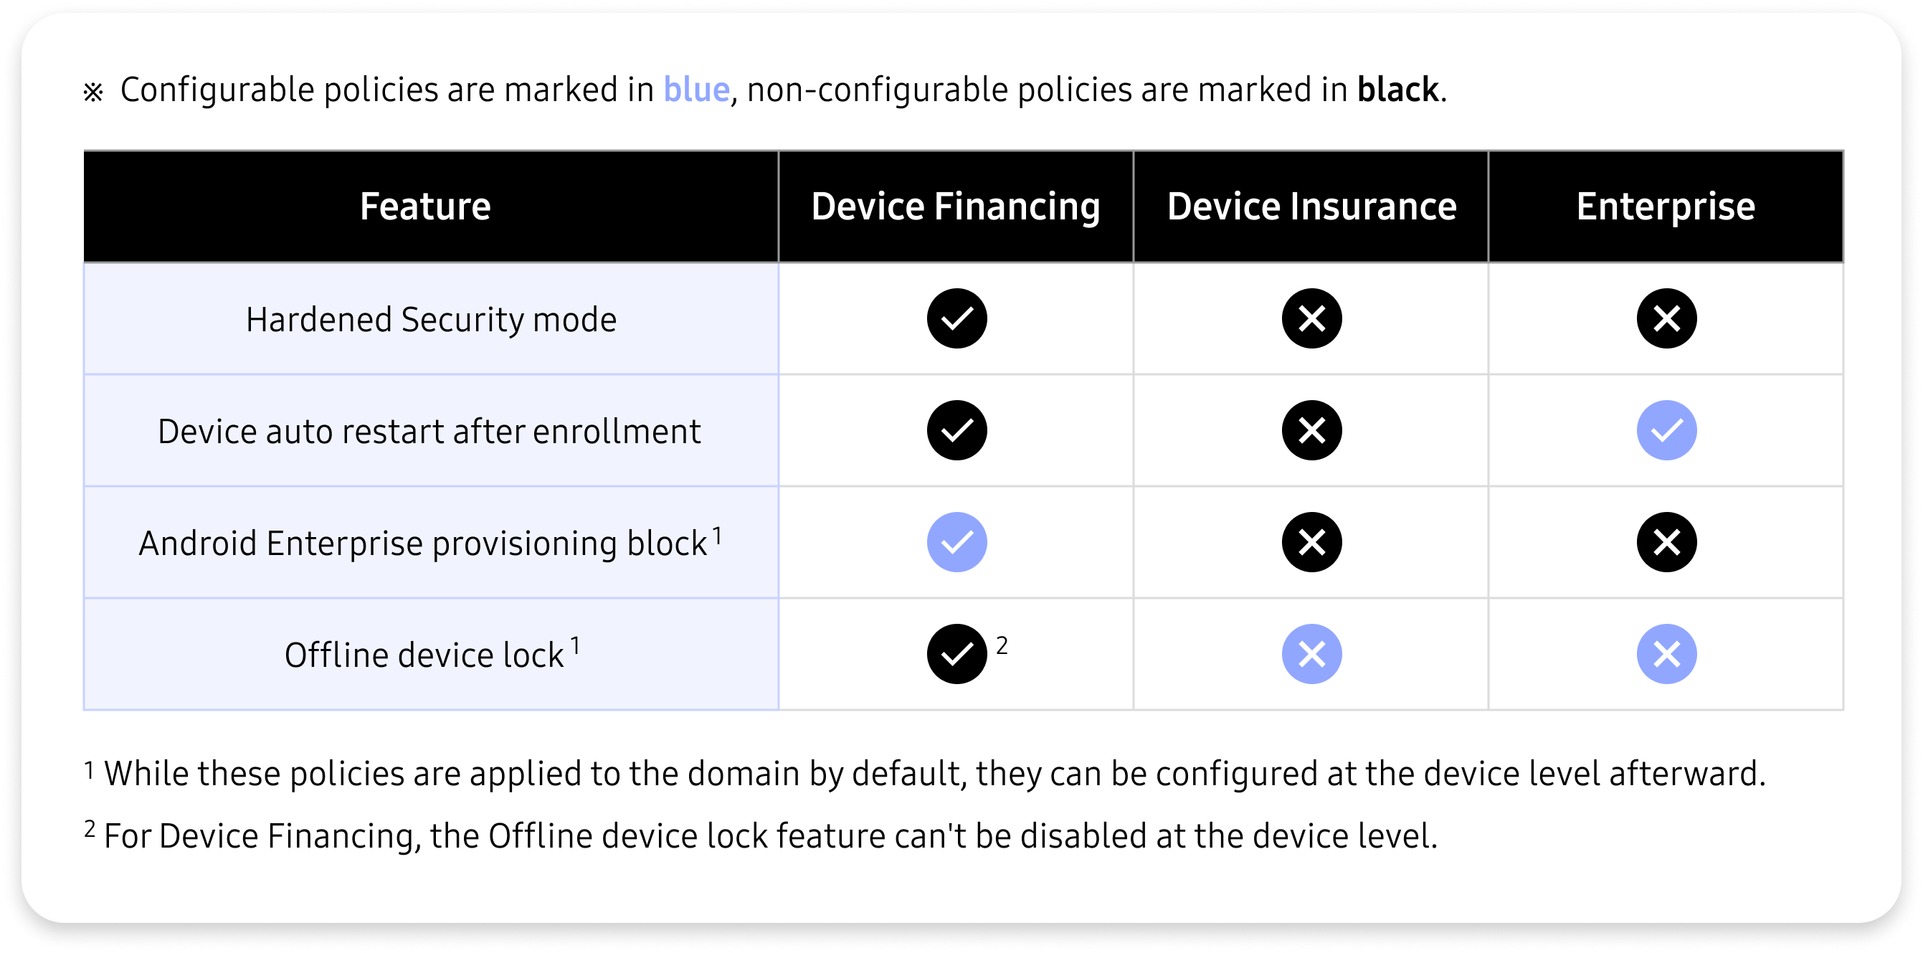
Task: Click the Offline device lock feature label
Action: click(424, 655)
